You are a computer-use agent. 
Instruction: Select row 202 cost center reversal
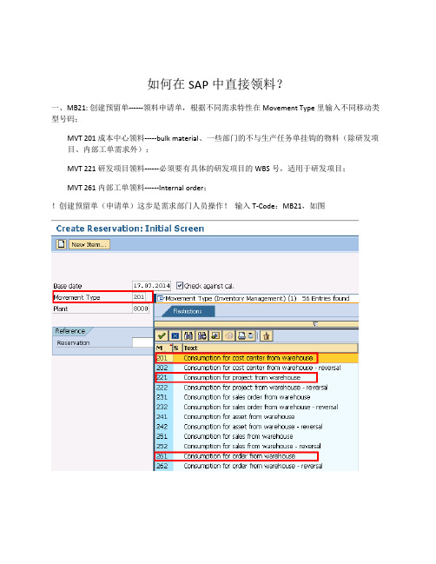tap(256, 368)
